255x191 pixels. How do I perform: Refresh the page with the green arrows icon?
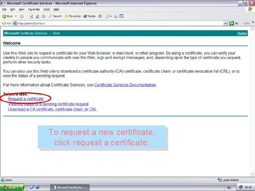tap(37, 16)
